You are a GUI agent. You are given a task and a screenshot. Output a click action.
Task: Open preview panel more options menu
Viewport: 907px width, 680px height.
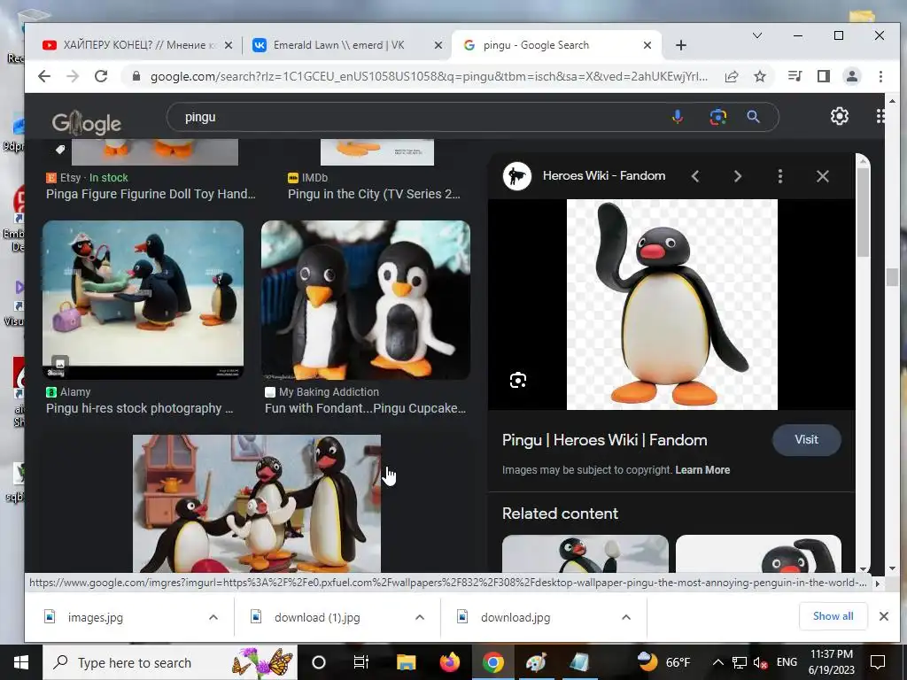pos(780,176)
